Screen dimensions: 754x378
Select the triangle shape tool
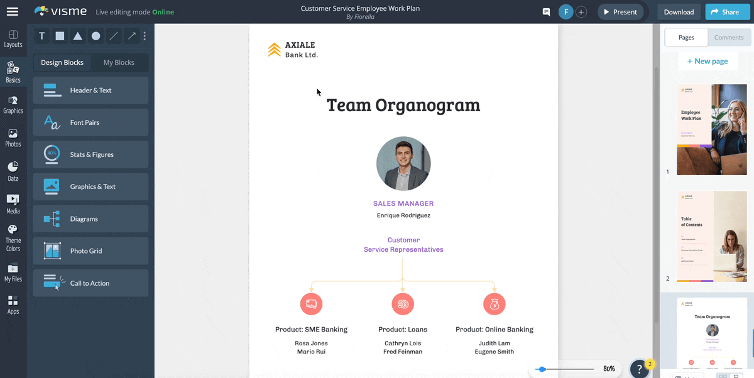click(78, 36)
